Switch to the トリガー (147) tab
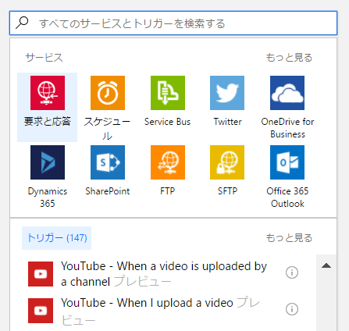349x331 pixels. tap(57, 238)
